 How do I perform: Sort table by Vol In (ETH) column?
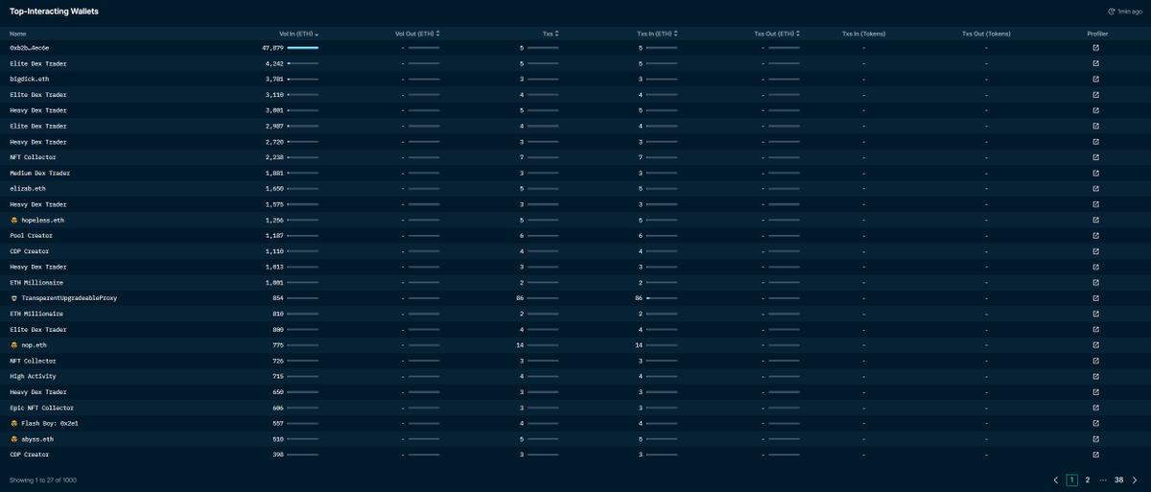coord(299,34)
